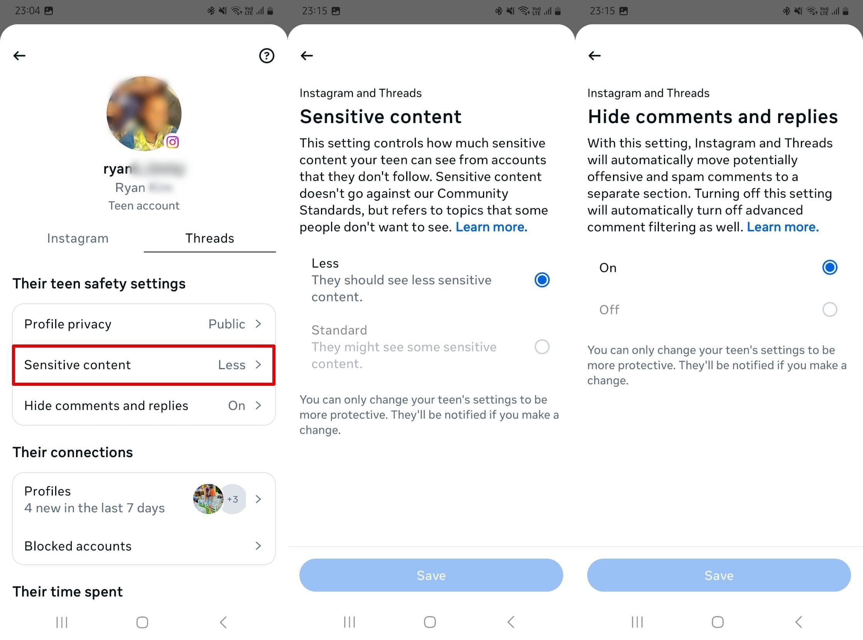Select the On radio button for hiding comments
Screen dimensions: 863x640
point(830,268)
